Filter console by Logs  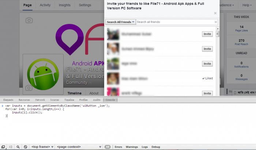[145, 147]
